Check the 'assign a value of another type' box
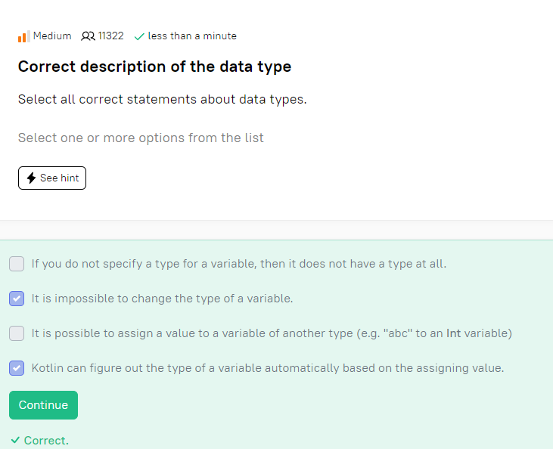 pyautogui.click(x=17, y=333)
